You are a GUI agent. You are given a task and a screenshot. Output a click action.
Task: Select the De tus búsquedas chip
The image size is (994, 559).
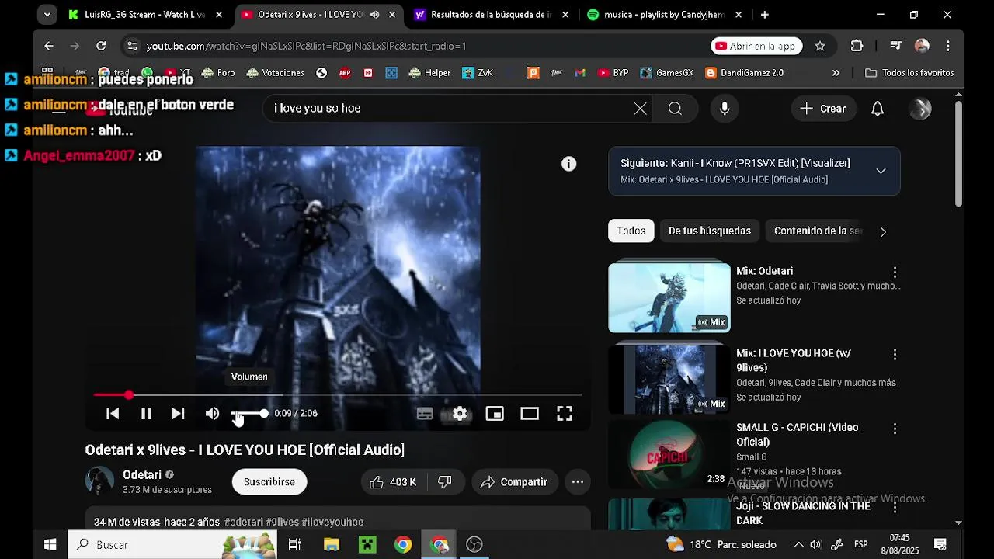pyautogui.click(x=710, y=231)
